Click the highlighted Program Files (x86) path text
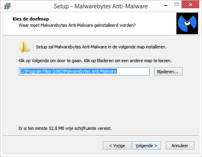This screenshot has height=157, width=202. point(68,71)
